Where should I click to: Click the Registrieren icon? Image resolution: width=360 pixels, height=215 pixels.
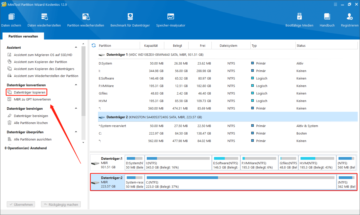point(349,17)
